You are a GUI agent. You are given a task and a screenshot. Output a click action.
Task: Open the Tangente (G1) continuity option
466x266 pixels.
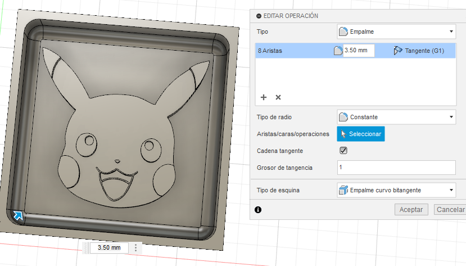[x=424, y=51]
